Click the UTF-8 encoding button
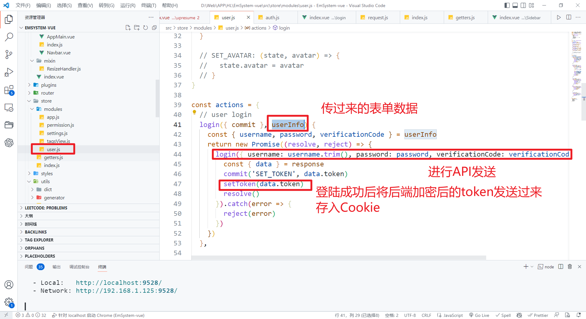586x319 pixels. [410, 315]
